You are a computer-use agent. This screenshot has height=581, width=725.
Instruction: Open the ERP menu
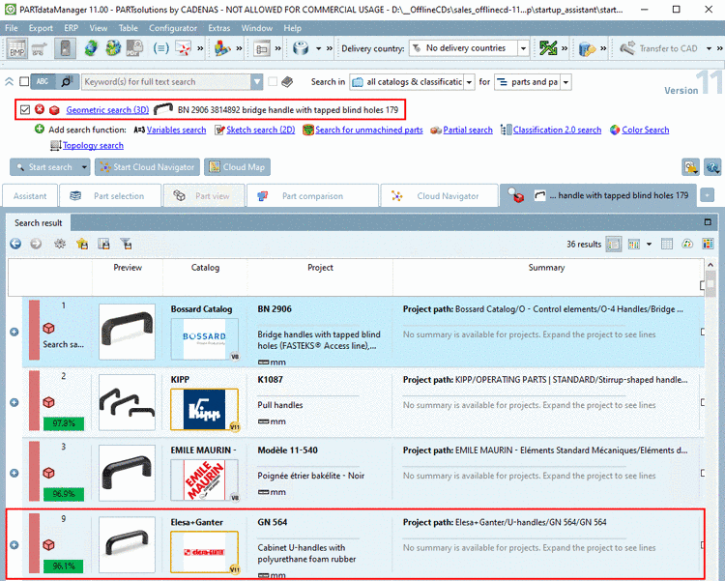[x=71, y=28]
